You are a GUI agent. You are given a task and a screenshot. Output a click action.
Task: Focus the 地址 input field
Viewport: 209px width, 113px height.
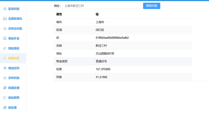[102, 6]
